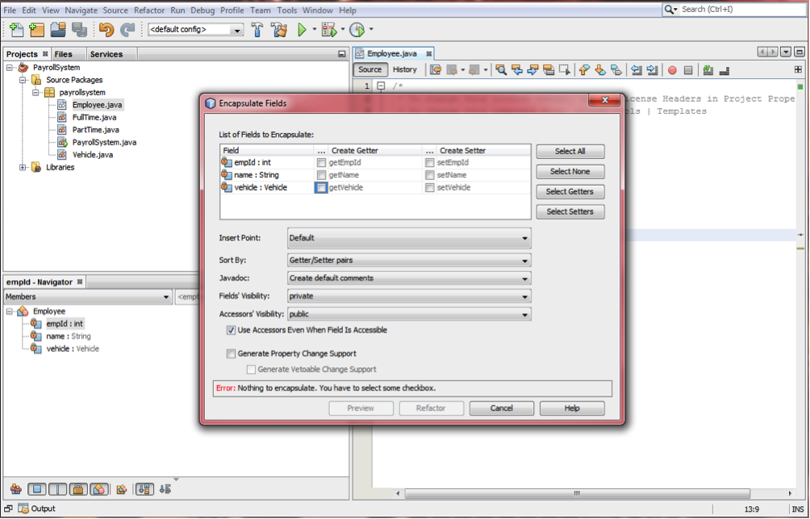Click the editor horizontal scrollbar

tap(577, 493)
